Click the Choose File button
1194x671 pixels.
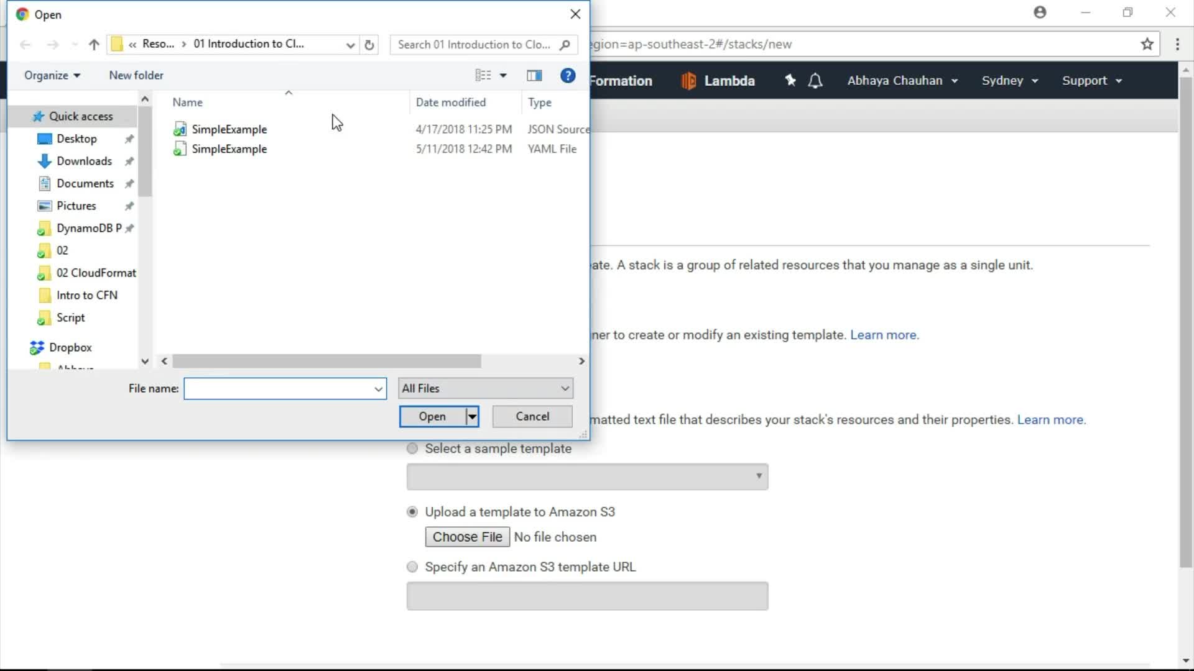click(467, 537)
